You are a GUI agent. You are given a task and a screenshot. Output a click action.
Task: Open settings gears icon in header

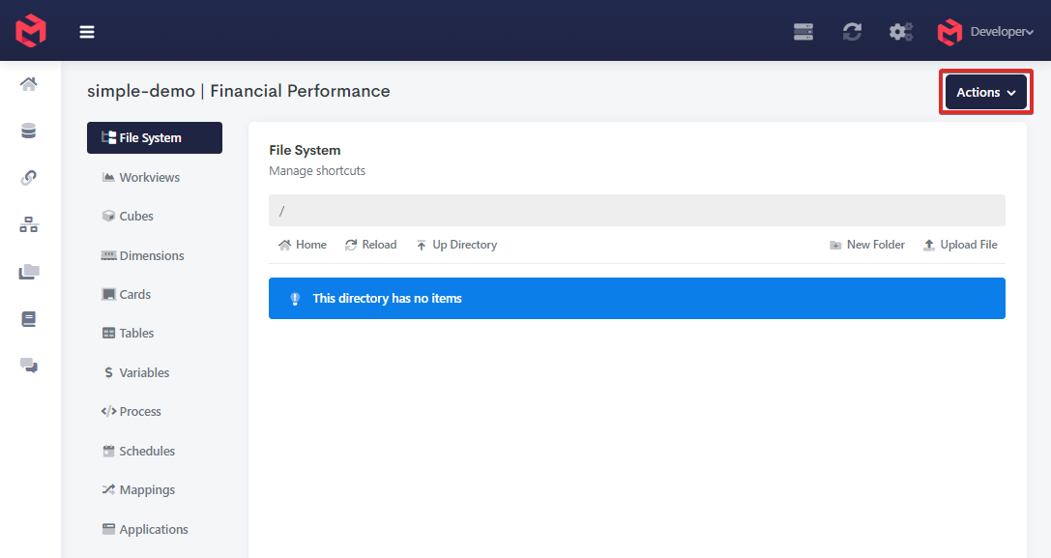coord(901,32)
